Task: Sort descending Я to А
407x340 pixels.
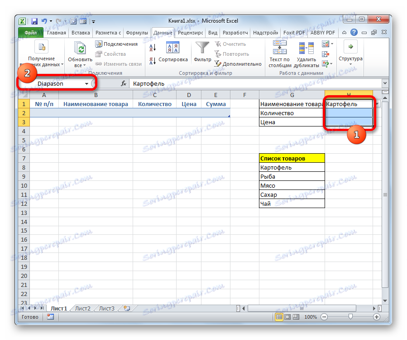Action: point(153,61)
